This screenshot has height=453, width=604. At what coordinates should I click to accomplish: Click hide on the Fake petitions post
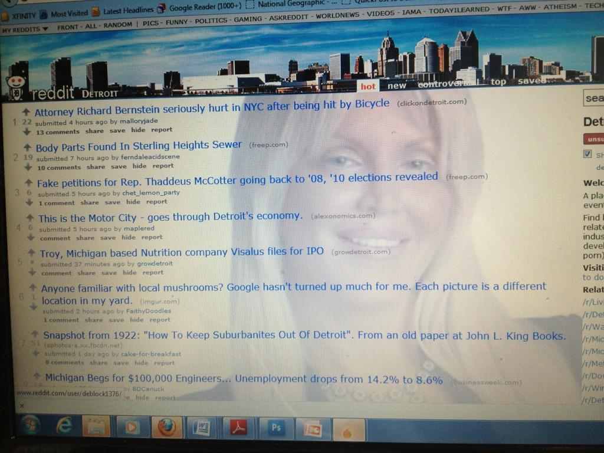133,202
